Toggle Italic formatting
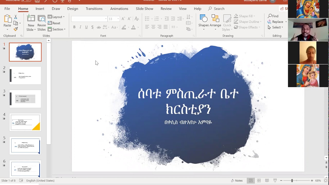The image size is (329, 185). 80,27
